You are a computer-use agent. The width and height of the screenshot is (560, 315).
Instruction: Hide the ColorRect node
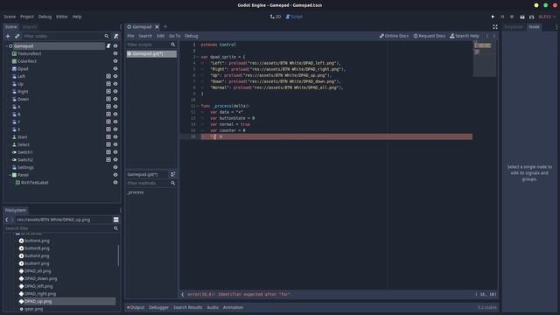pyautogui.click(x=115, y=61)
